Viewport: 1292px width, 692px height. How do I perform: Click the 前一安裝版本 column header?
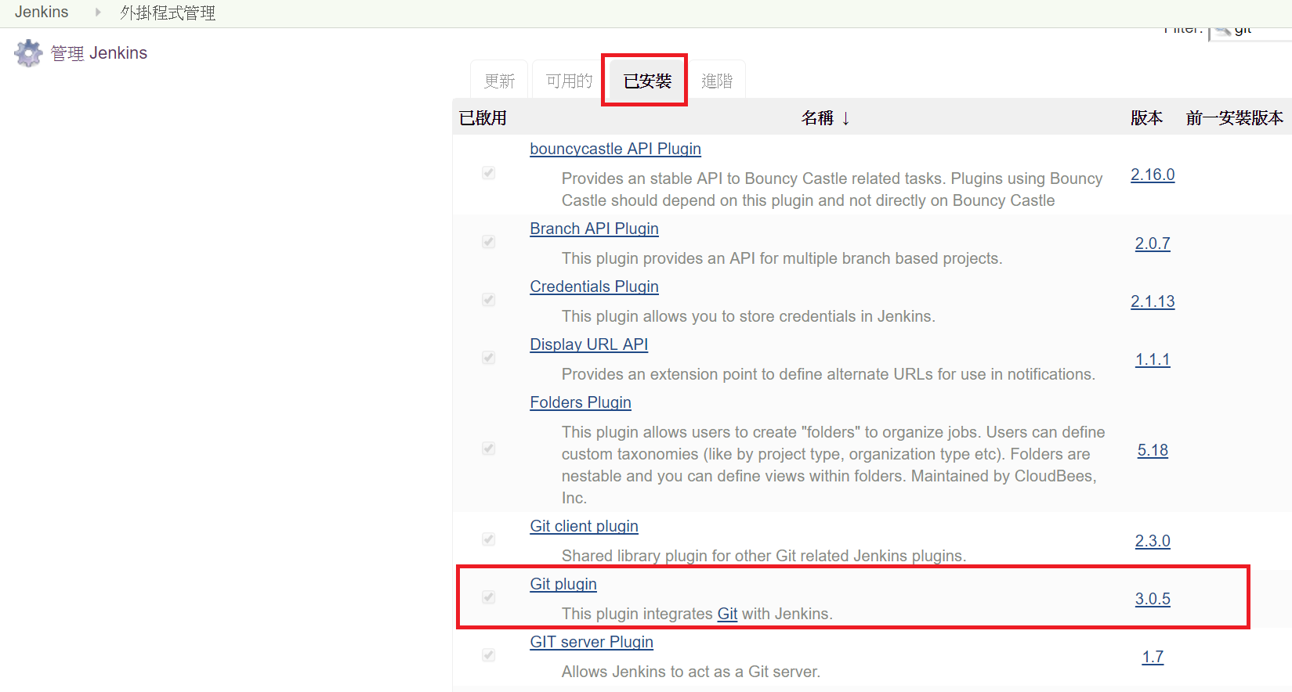click(x=1234, y=118)
